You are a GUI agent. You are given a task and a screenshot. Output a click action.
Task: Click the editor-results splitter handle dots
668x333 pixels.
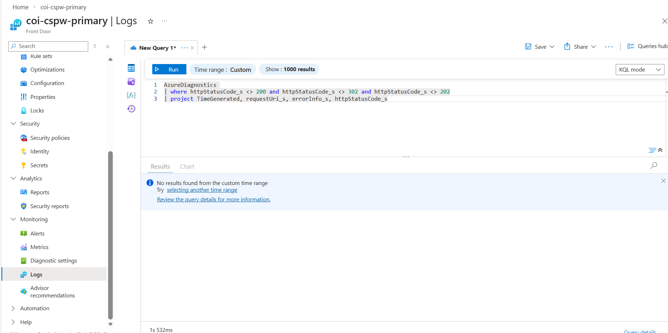click(x=406, y=157)
